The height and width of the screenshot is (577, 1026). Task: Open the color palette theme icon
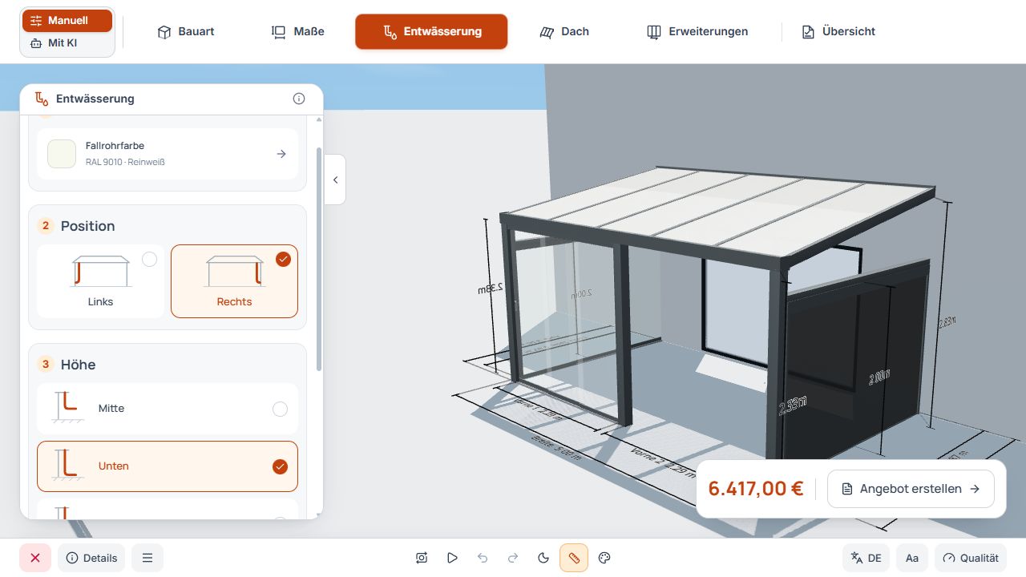[605, 558]
